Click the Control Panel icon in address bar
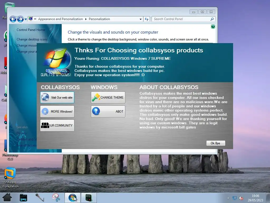Viewport: 270px width, 203px height. click(x=31, y=19)
